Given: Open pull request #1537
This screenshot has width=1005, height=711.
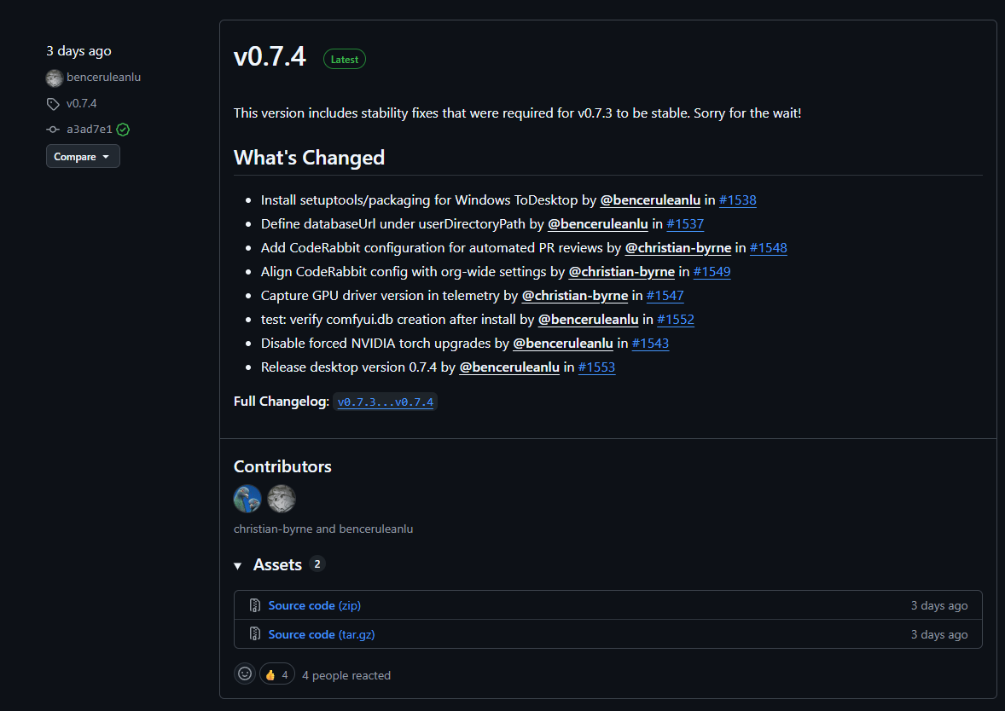Looking at the screenshot, I should pyautogui.click(x=685, y=223).
